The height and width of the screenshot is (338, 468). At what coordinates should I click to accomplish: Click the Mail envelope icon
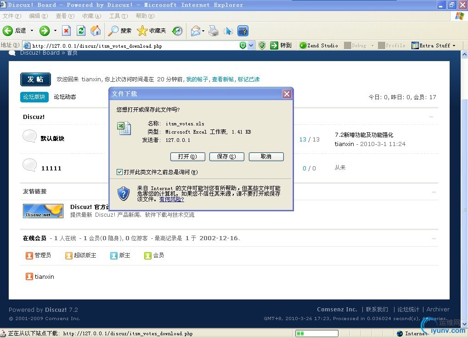(196, 31)
